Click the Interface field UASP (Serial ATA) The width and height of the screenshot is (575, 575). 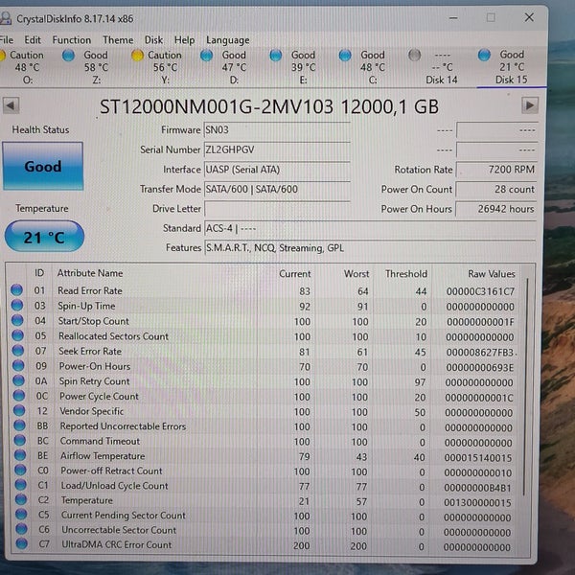[277, 170]
